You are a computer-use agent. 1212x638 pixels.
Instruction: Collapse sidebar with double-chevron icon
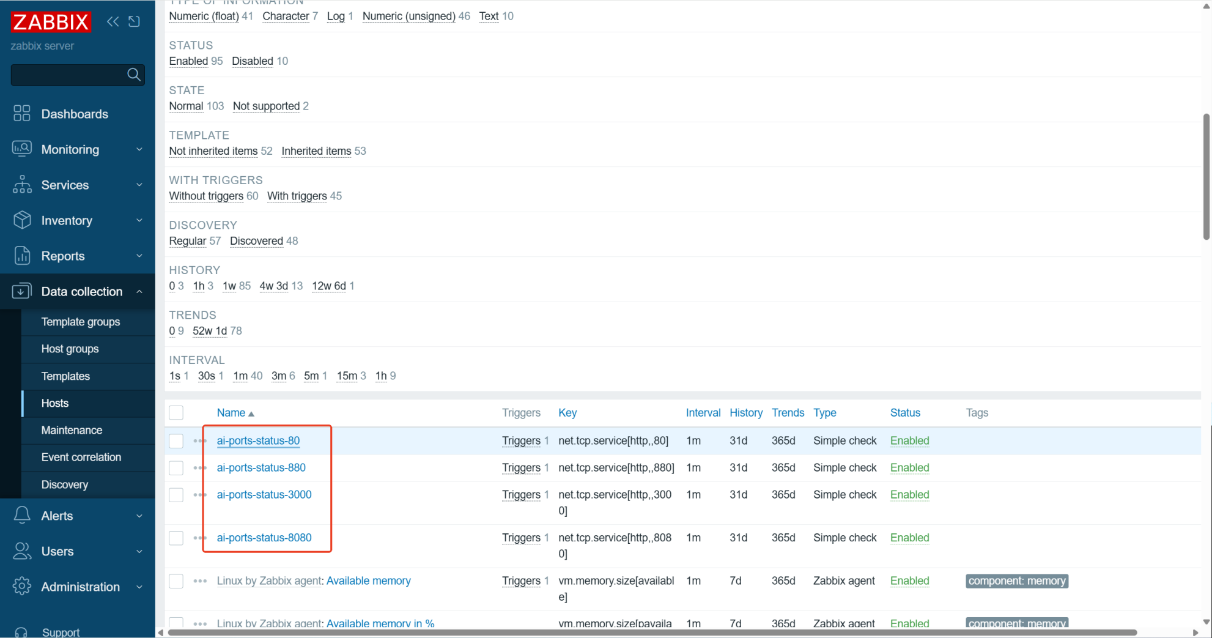tap(113, 22)
